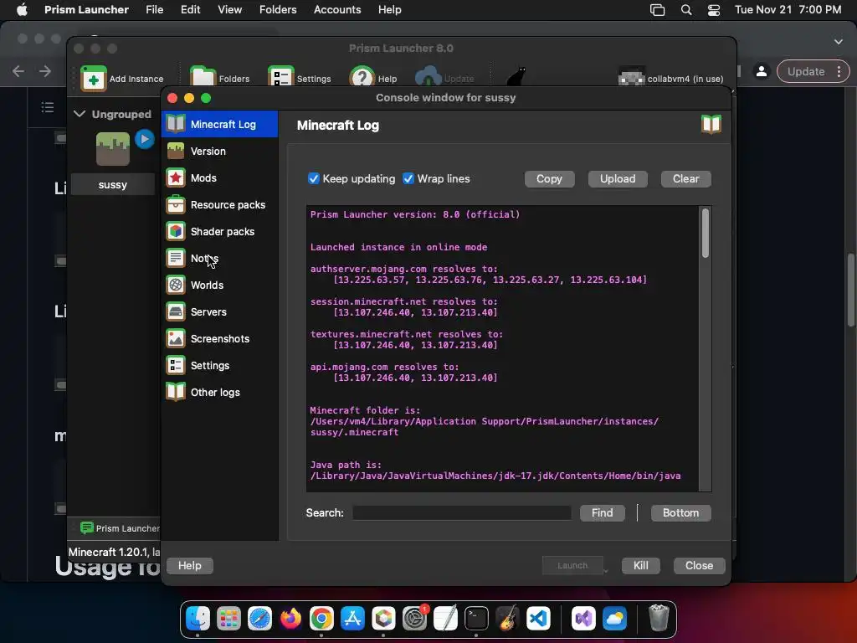Image resolution: width=857 pixels, height=643 pixels.
Task: Open the collabvm4 account selector
Action: pos(670,78)
